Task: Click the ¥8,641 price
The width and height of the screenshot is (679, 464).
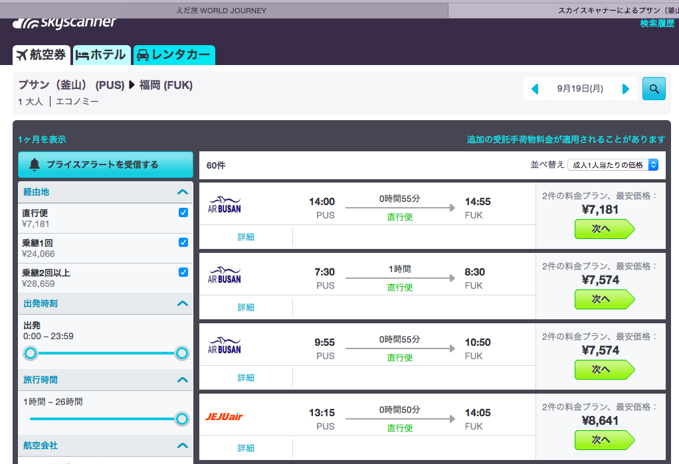Action: [x=600, y=421]
